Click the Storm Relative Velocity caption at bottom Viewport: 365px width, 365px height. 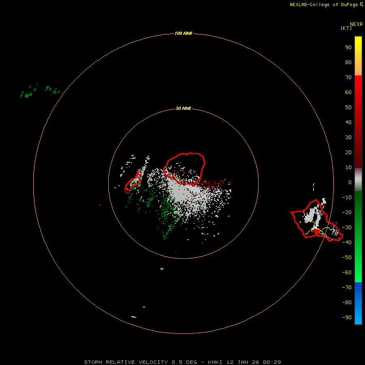[182, 362]
